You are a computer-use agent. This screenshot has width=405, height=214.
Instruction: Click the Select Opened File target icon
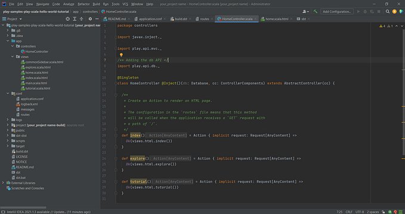point(67,19)
